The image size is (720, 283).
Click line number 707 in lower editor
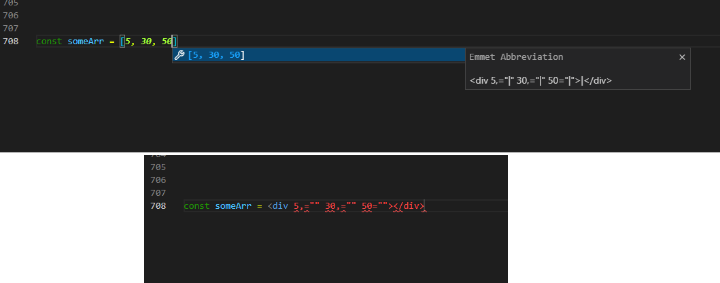158,193
